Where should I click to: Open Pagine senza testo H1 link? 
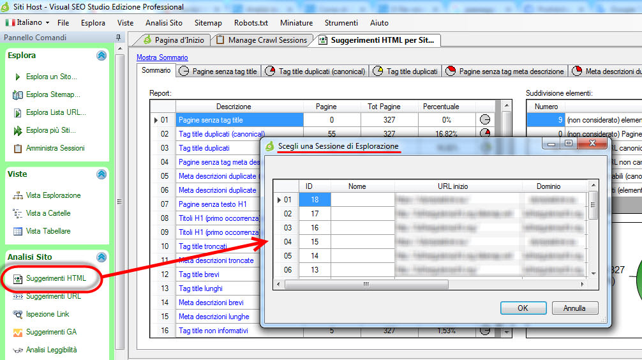coord(213,204)
